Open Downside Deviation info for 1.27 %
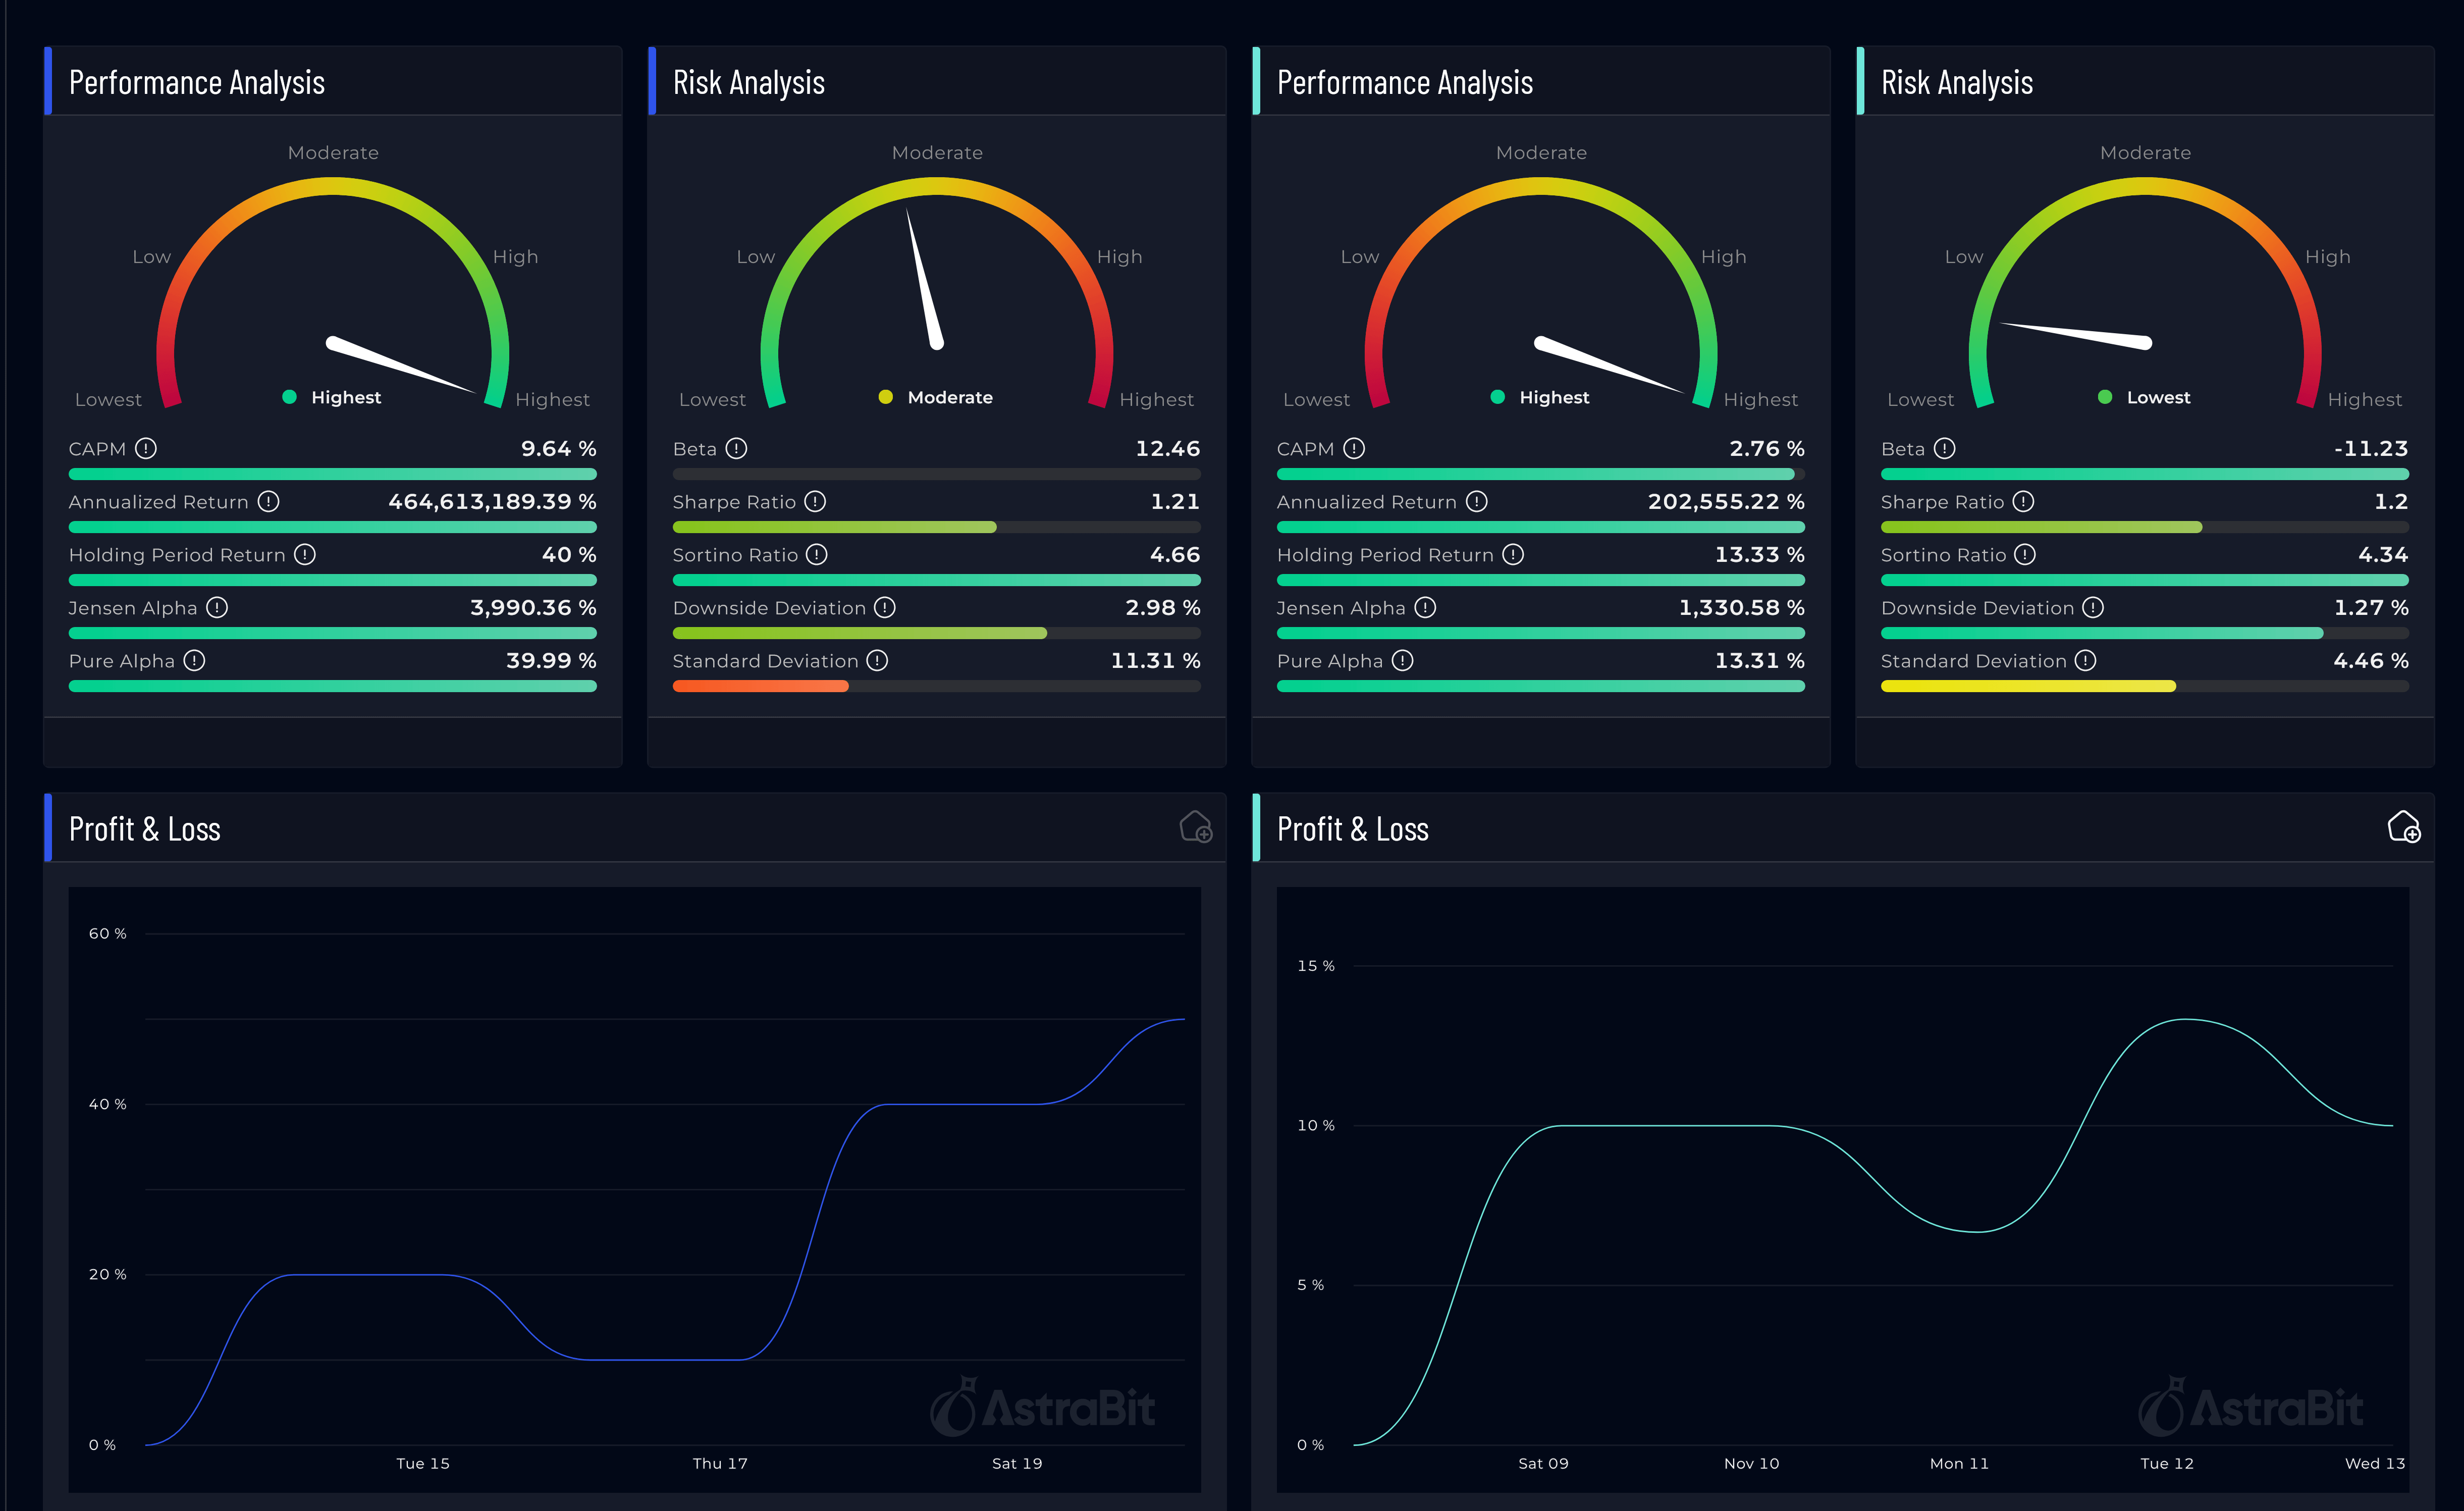2464x1511 pixels. coord(2093,607)
